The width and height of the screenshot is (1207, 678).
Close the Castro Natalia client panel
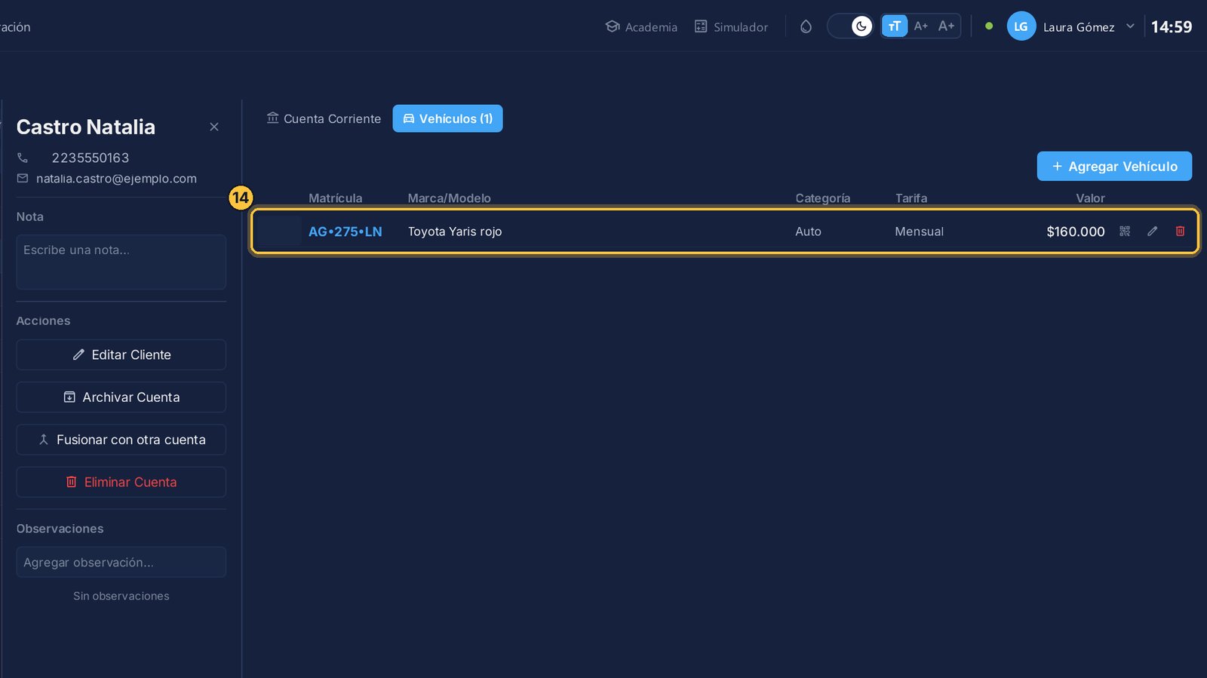pos(214,127)
